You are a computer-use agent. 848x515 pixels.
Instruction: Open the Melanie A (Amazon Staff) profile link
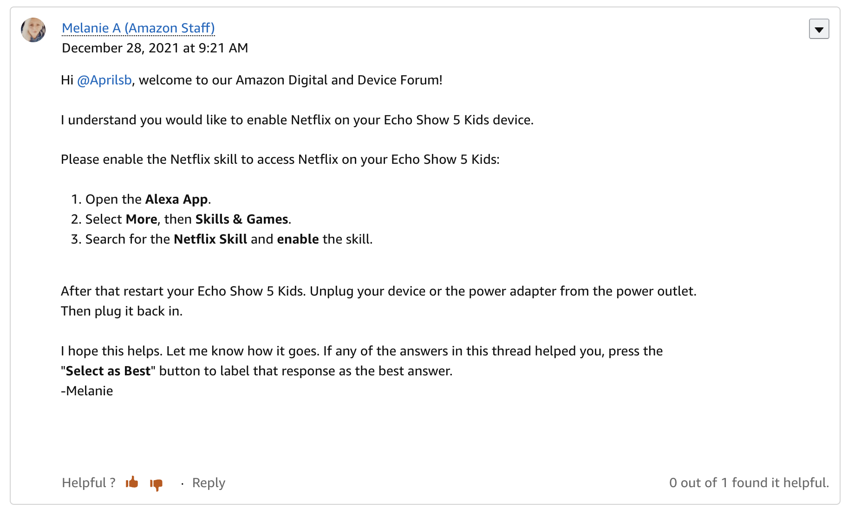point(138,28)
